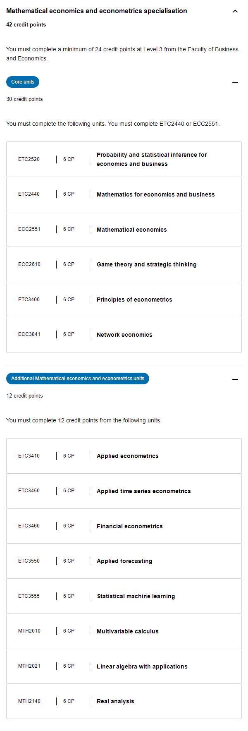The width and height of the screenshot is (248, 731).
Task: Open ETC3450 Applied time series econometrics
Action: tap(124, 491)
